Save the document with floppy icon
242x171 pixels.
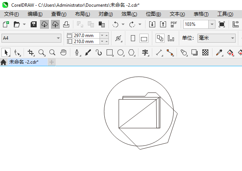(x=34, y=24)
